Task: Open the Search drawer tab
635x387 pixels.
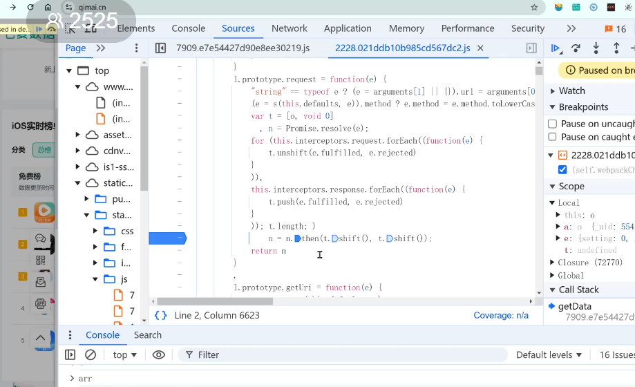Action: coord(148,335)
